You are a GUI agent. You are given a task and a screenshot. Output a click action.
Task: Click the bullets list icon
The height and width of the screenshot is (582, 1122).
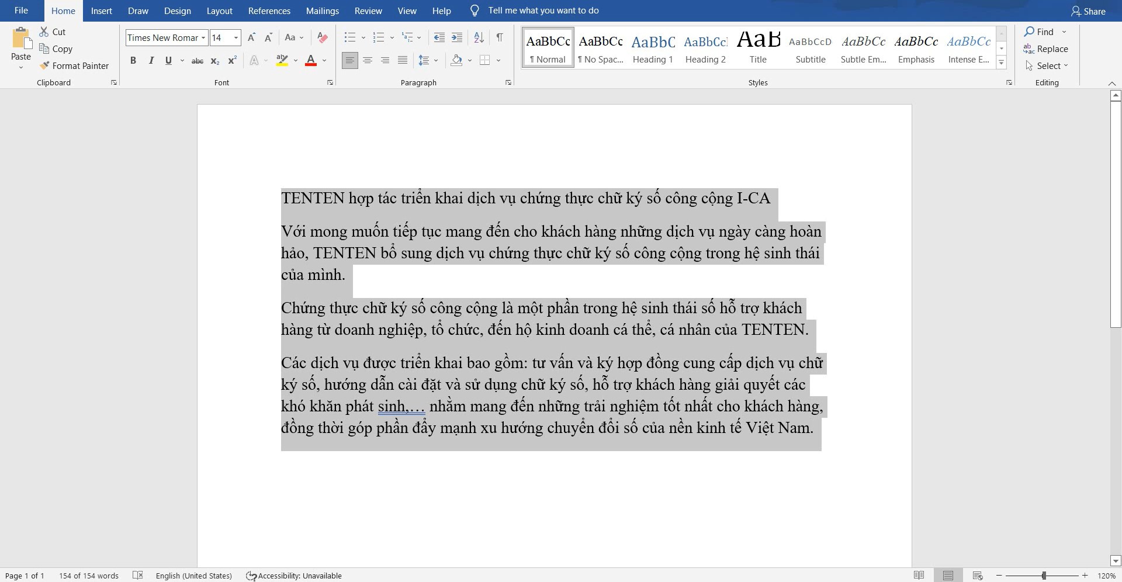click(x=349, y=38)
